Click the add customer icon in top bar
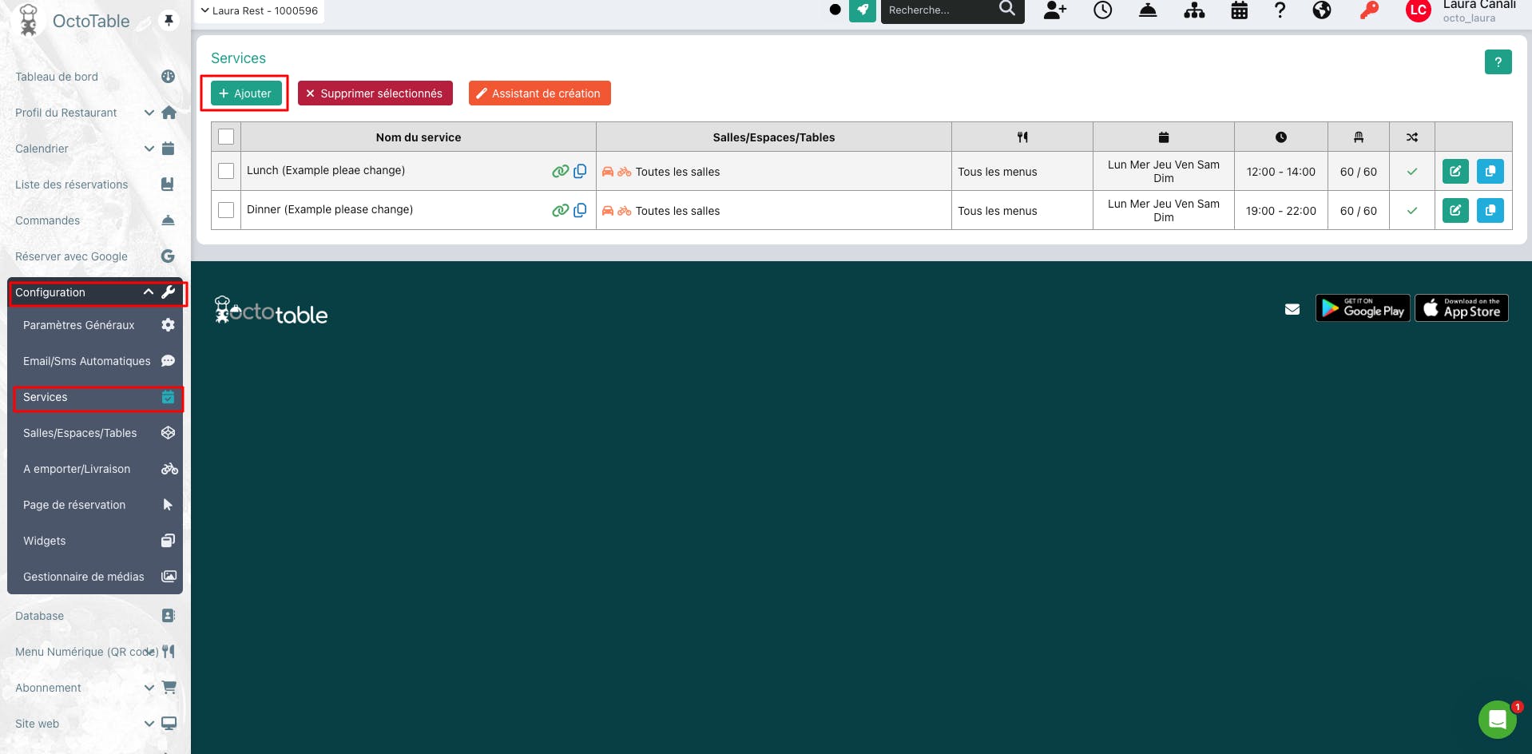 (1055, 10)
